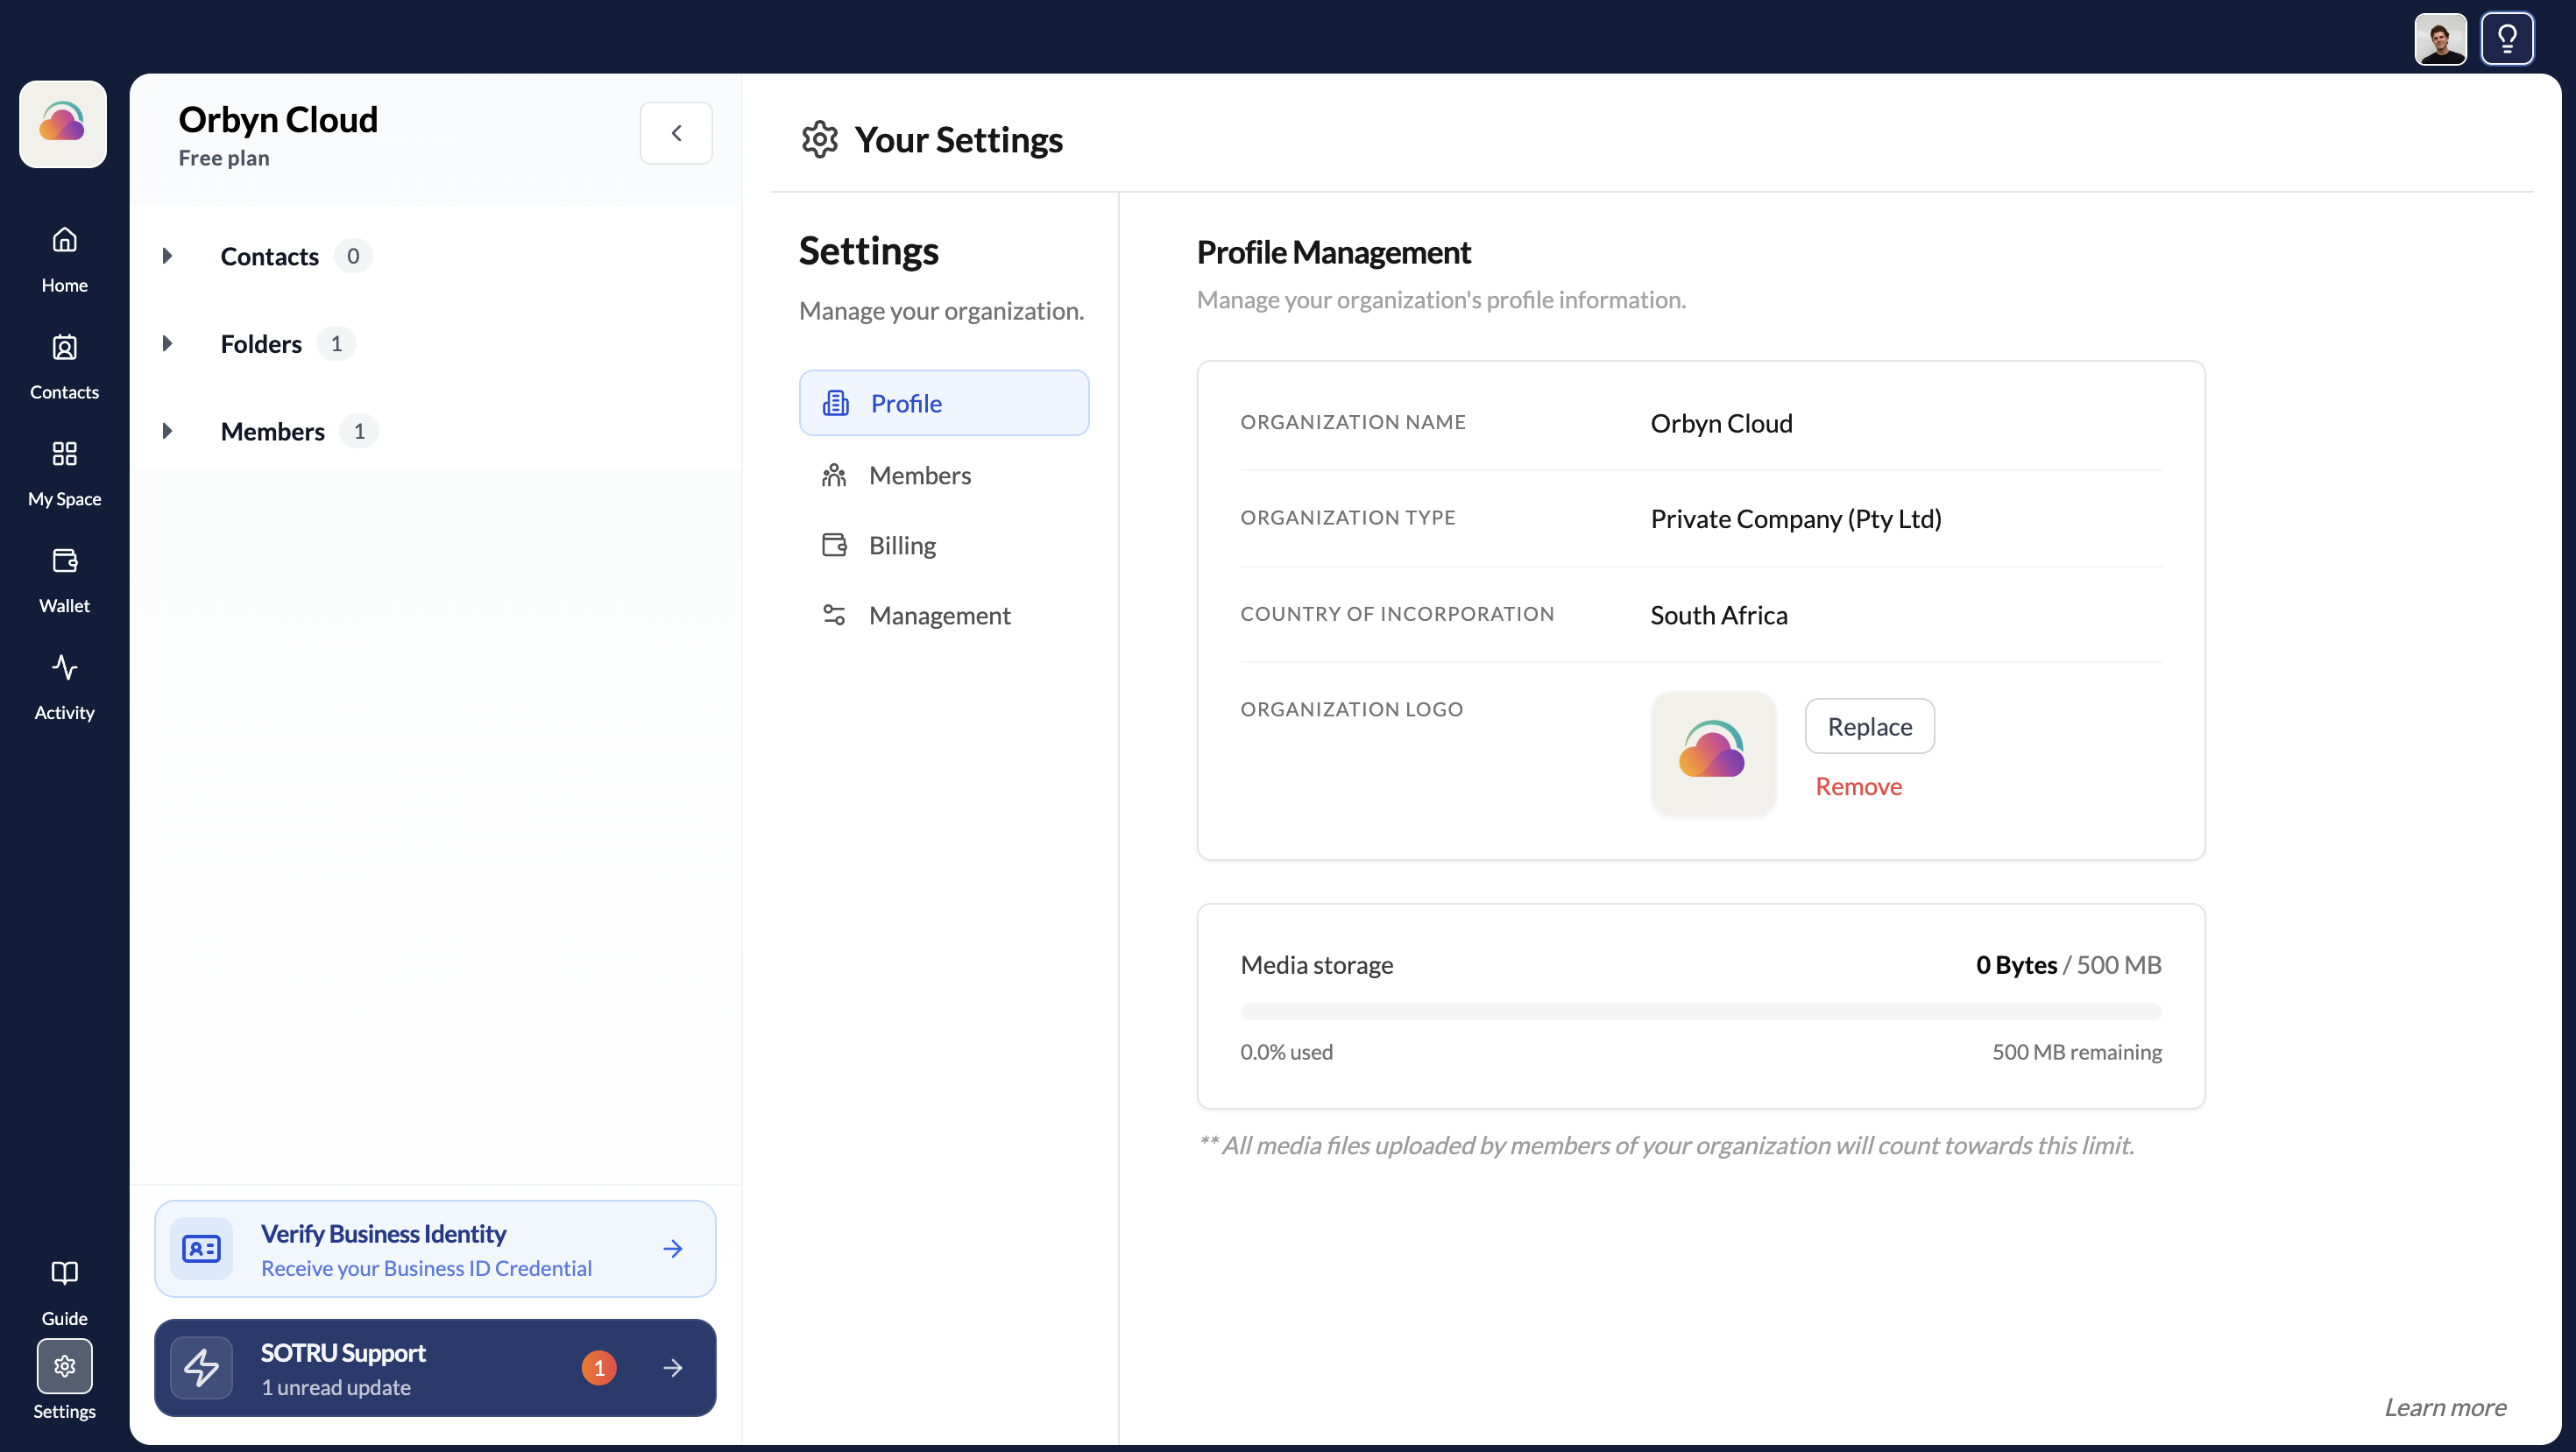Collapse the Orbyn Cloud side panel

click(x=676, y=133)
